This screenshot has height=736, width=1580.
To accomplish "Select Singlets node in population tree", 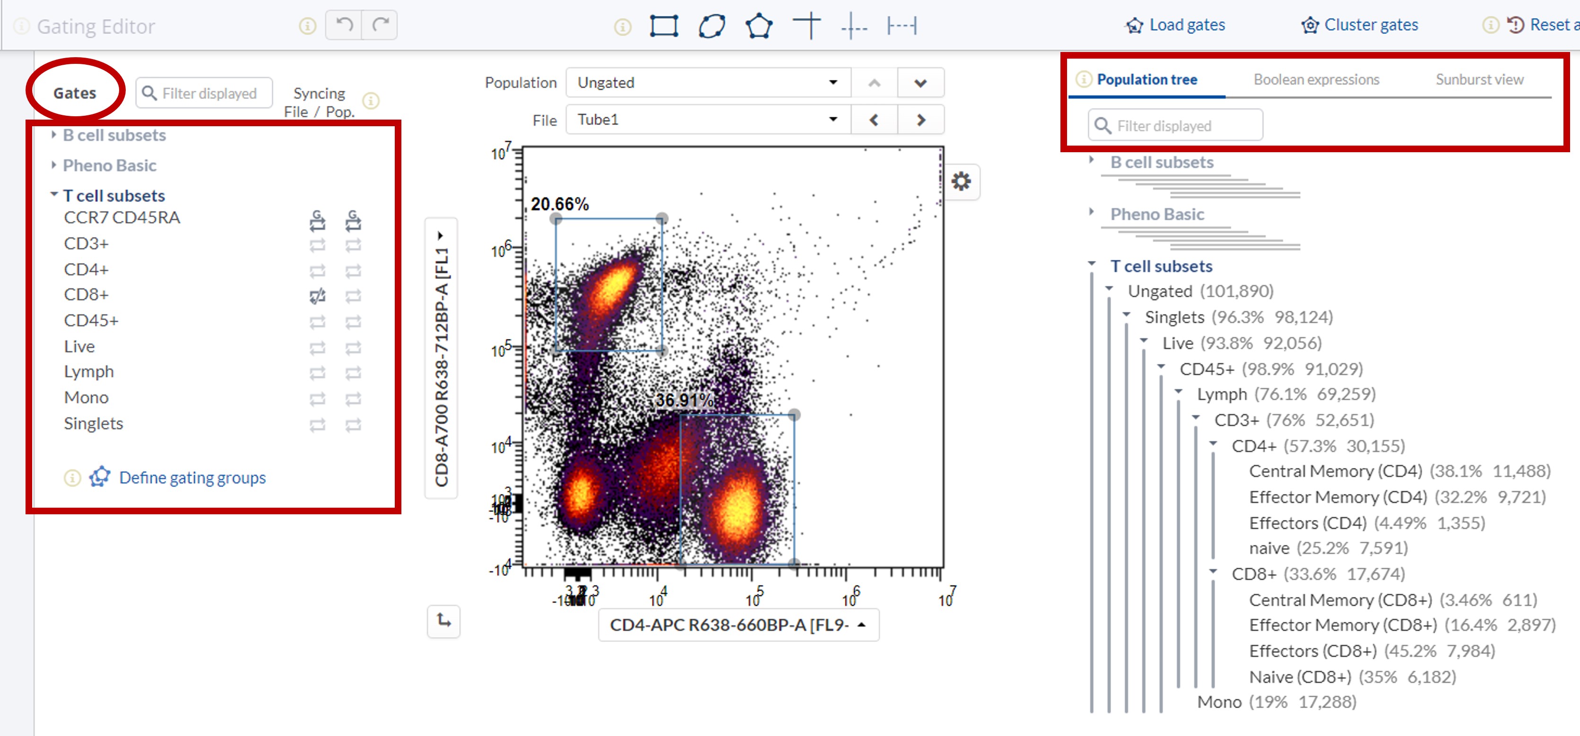I will tap(1239, 318).
